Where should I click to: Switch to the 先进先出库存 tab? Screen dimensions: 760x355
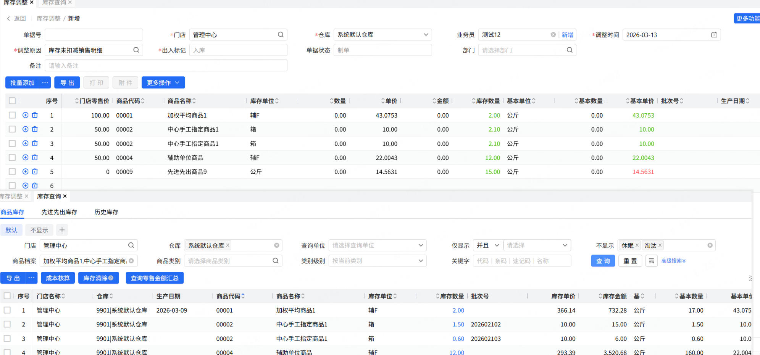[59, 212]
